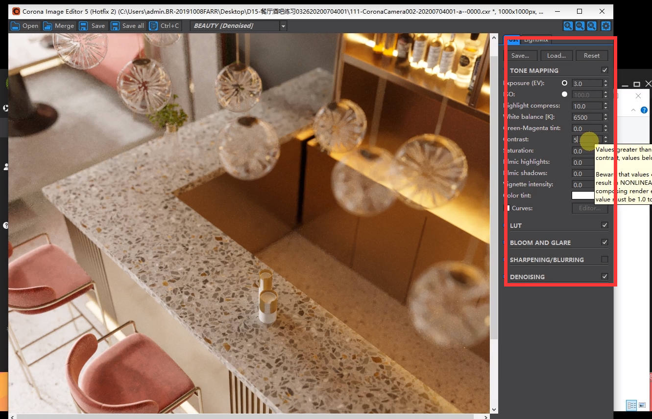The height and width of the screenshot is (419, 652).
Task: Click the Merge toolbar button
Action: tap(58, 26)
